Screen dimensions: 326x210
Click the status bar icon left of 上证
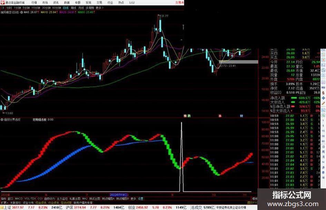pyautogui.click(x=2, y=207)
